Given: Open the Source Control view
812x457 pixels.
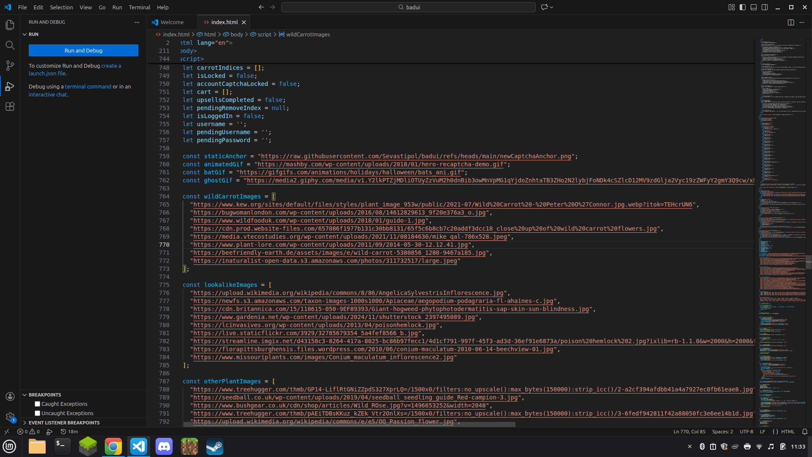Looking at the screenshot, I should tap(10, 66).
